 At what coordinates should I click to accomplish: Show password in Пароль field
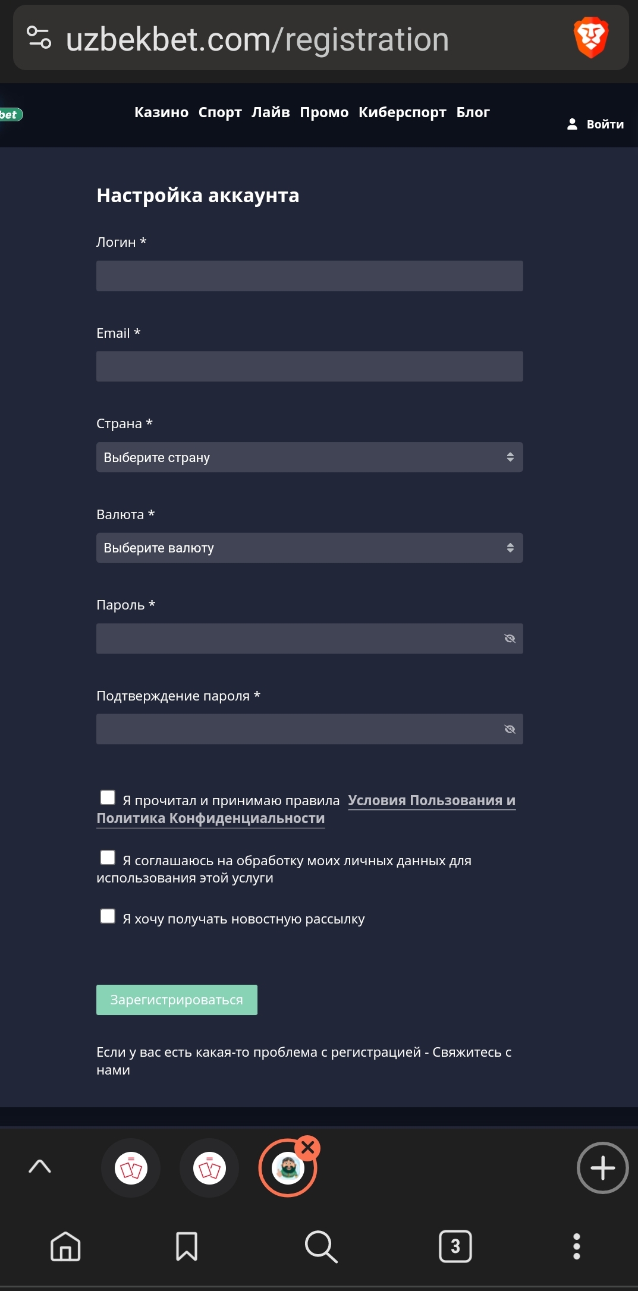pyautogui.click(x=510, y=639)
